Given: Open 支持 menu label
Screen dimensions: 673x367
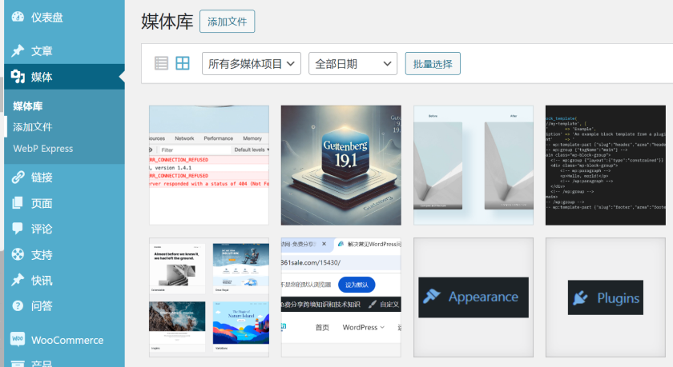Looking at the screenshot, I should pos(42,255).
